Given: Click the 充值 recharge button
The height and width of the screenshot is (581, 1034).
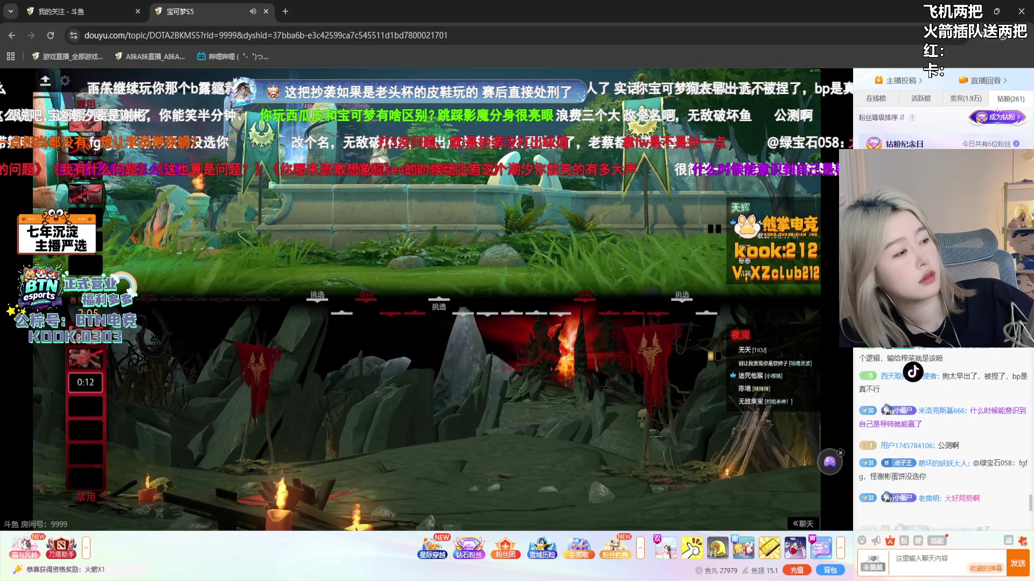Looking at the screenshot, I should (x=797, y=570).
